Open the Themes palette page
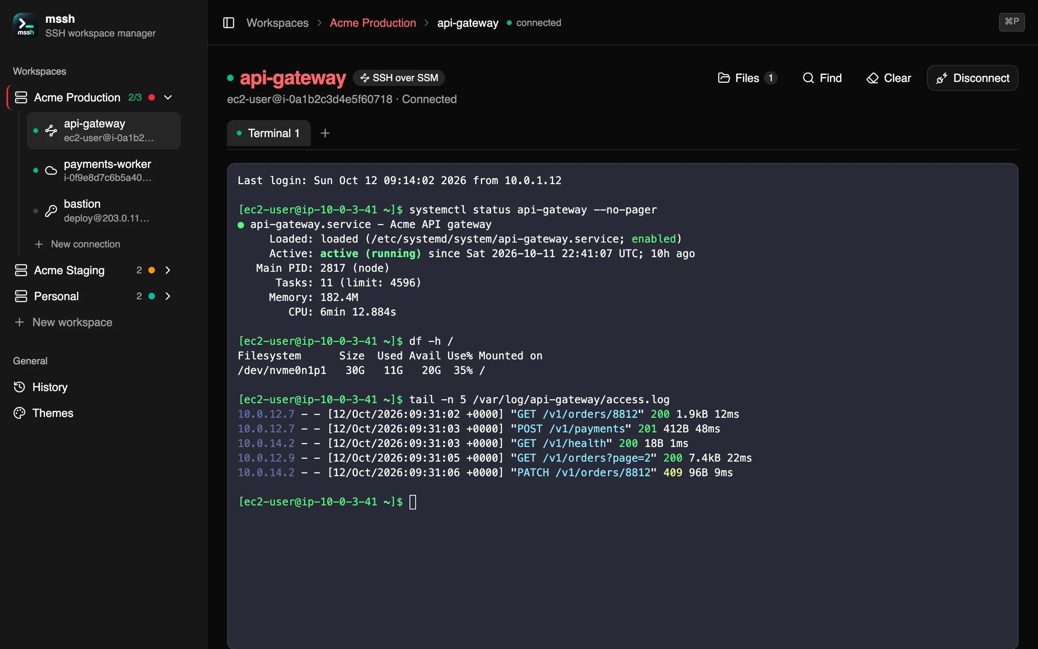Image resolution: width=1038 pixels, height=649 pixels. tap(44, 413)
